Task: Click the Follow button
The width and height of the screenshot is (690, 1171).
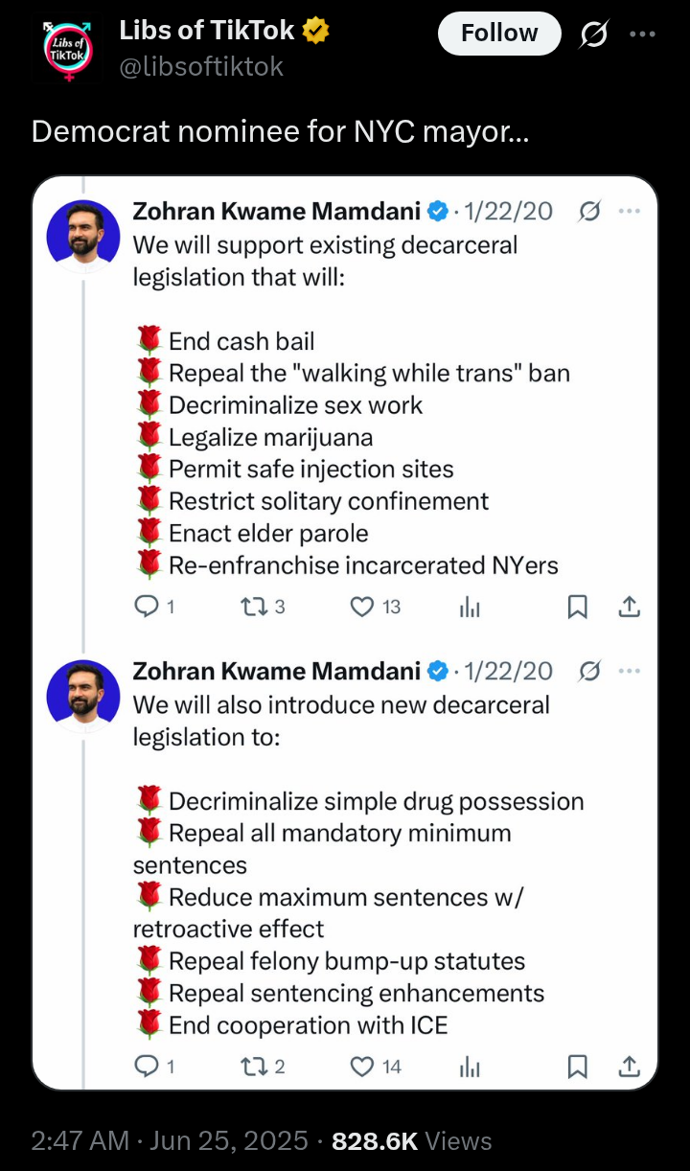Action: coord(499,34)
